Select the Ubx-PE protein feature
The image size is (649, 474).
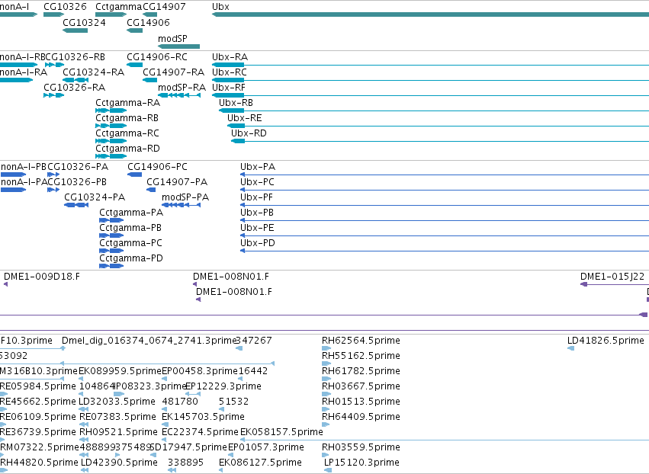tap(445, 235)
